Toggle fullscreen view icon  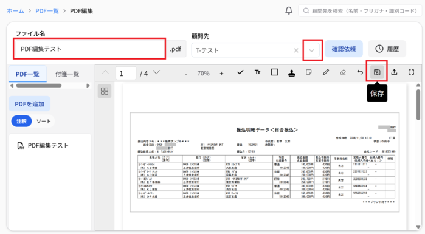(411, 72)
